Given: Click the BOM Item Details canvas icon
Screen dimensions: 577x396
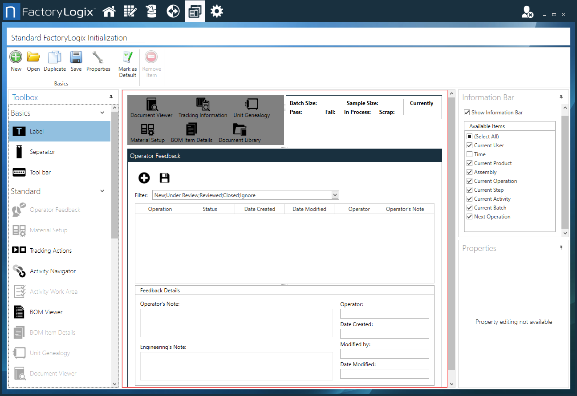Looking at the screenshot, I should pos(191,131).
